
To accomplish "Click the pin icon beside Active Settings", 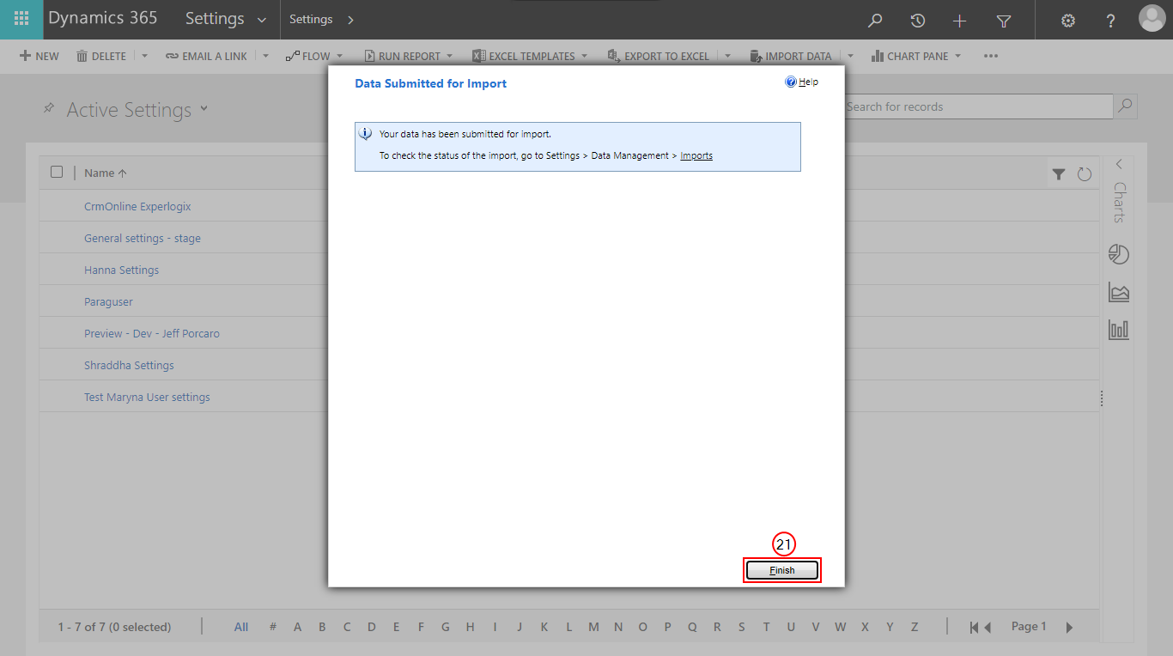I will [49, 108].
